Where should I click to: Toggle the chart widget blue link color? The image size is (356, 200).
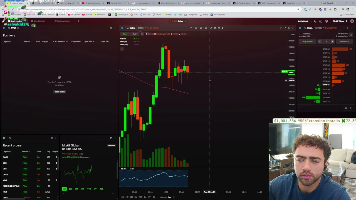[x=122, y=28]
